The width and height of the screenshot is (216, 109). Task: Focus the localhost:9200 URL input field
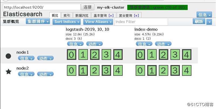(42, 7)
